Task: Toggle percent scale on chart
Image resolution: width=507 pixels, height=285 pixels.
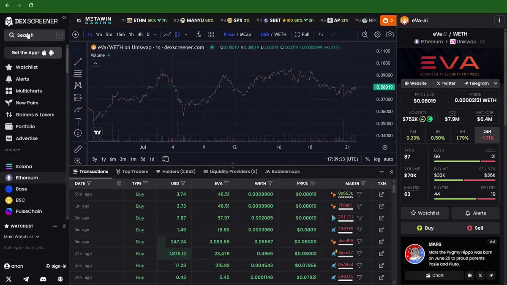Action: (x=367, y=159)
